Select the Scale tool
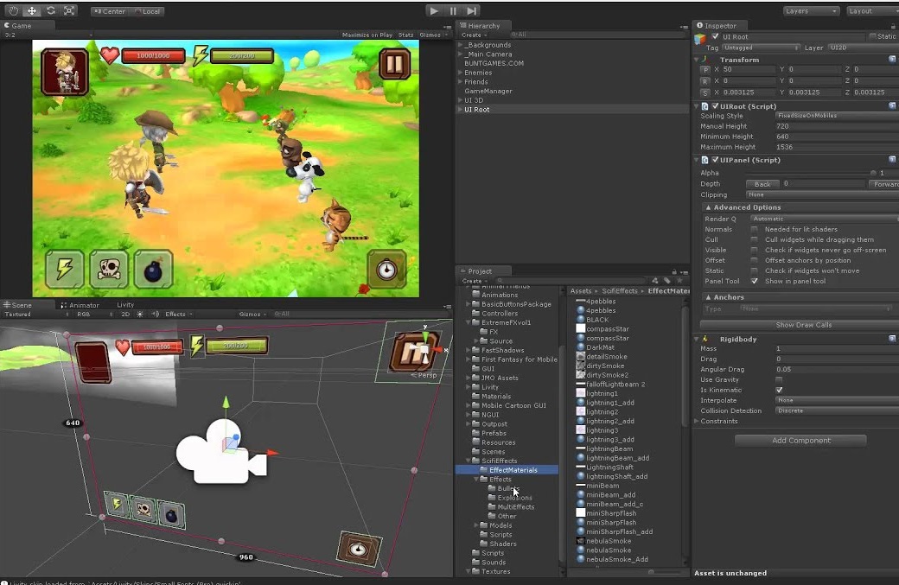 pyautogui.click(x=71, y=11)
